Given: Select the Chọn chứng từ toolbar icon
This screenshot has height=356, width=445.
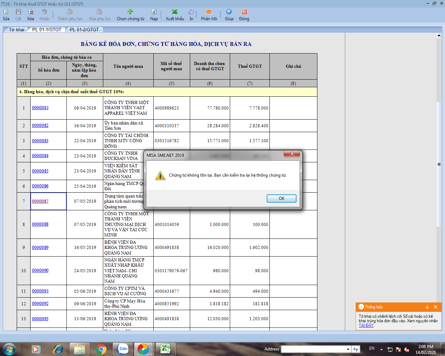Looking at the screenshot, I should tap(130, 12).
